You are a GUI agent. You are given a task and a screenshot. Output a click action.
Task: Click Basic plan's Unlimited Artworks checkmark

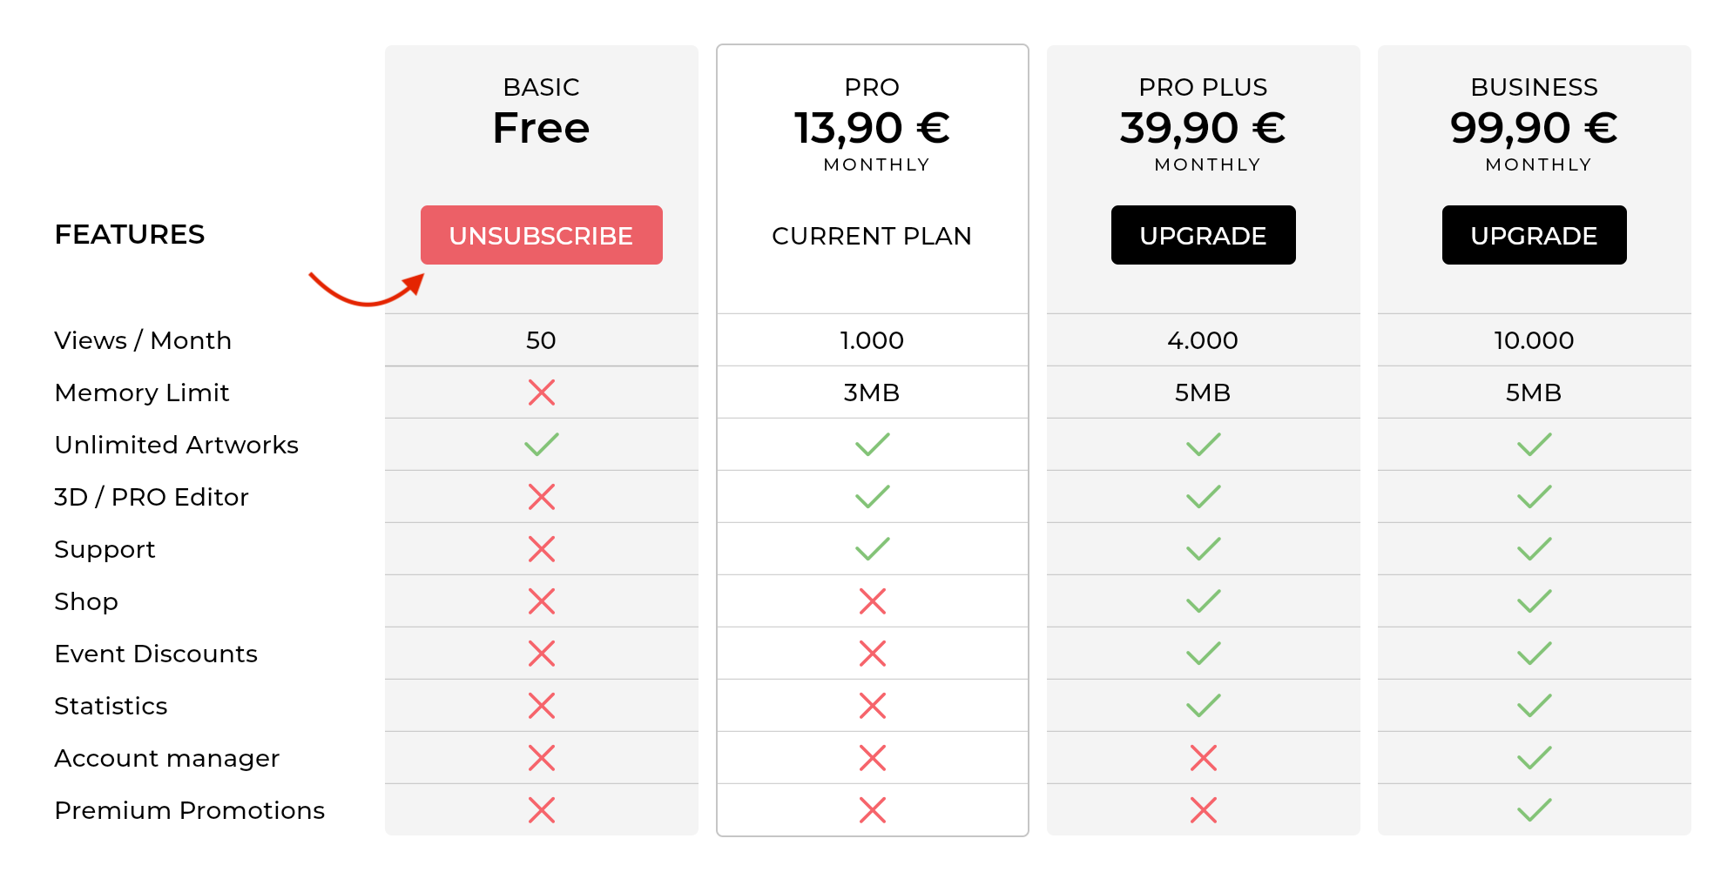pyautogui.click(x=542, y=445)
